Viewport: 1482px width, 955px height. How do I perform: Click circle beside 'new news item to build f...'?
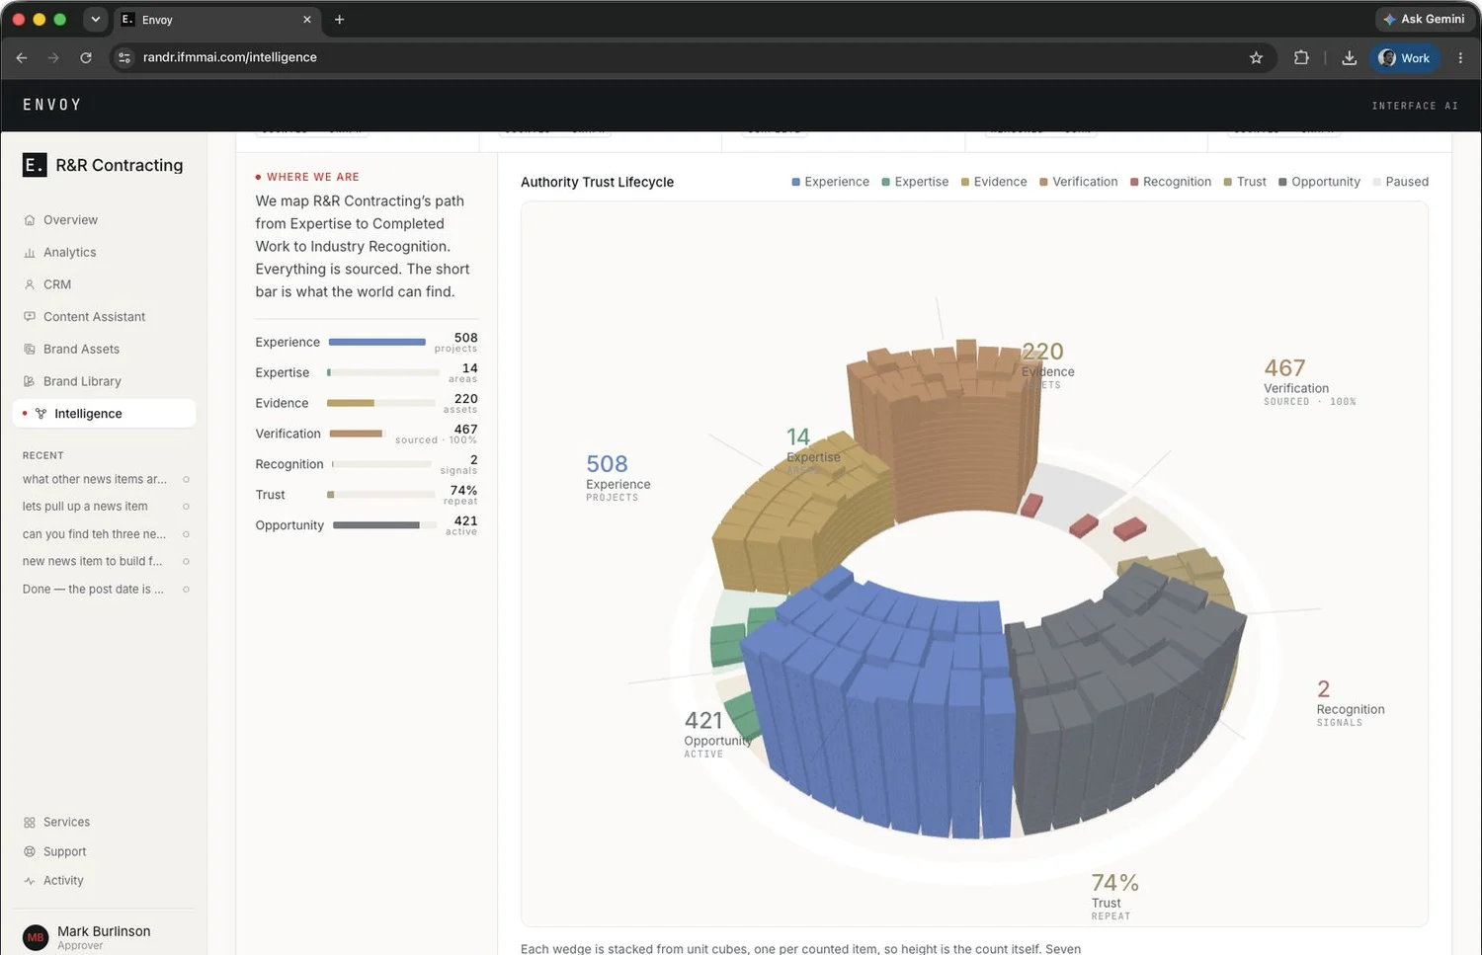click(186, 561)
